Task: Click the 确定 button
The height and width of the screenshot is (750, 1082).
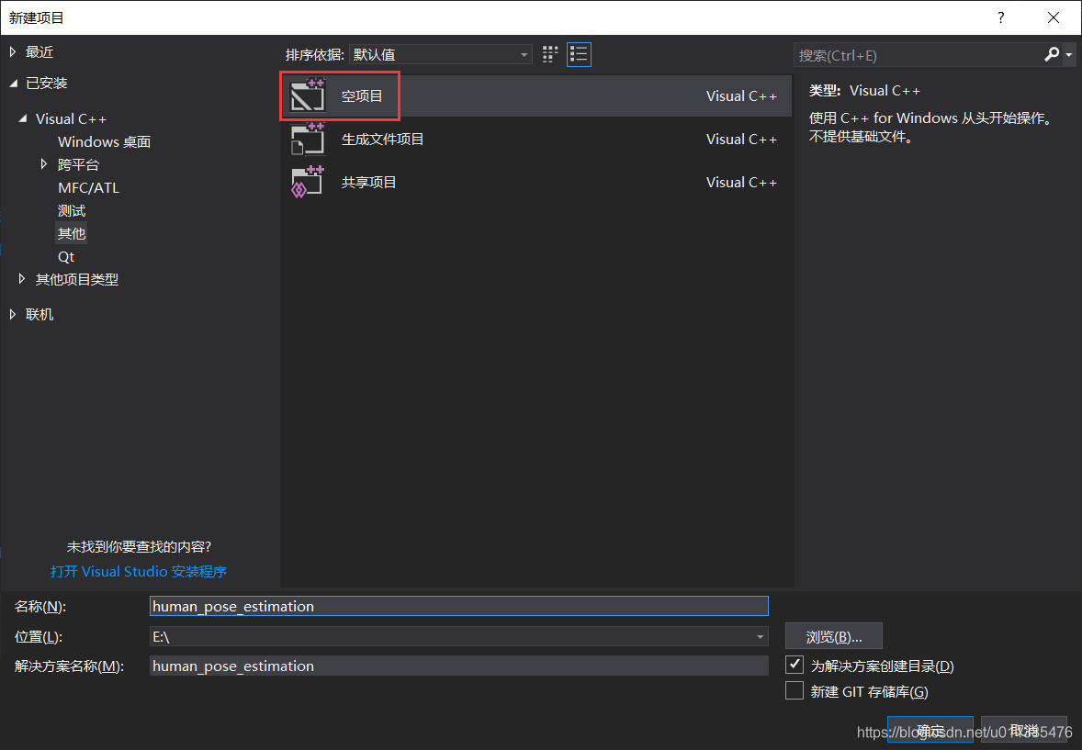Action: pyautogui.click(x=930, y=730)
